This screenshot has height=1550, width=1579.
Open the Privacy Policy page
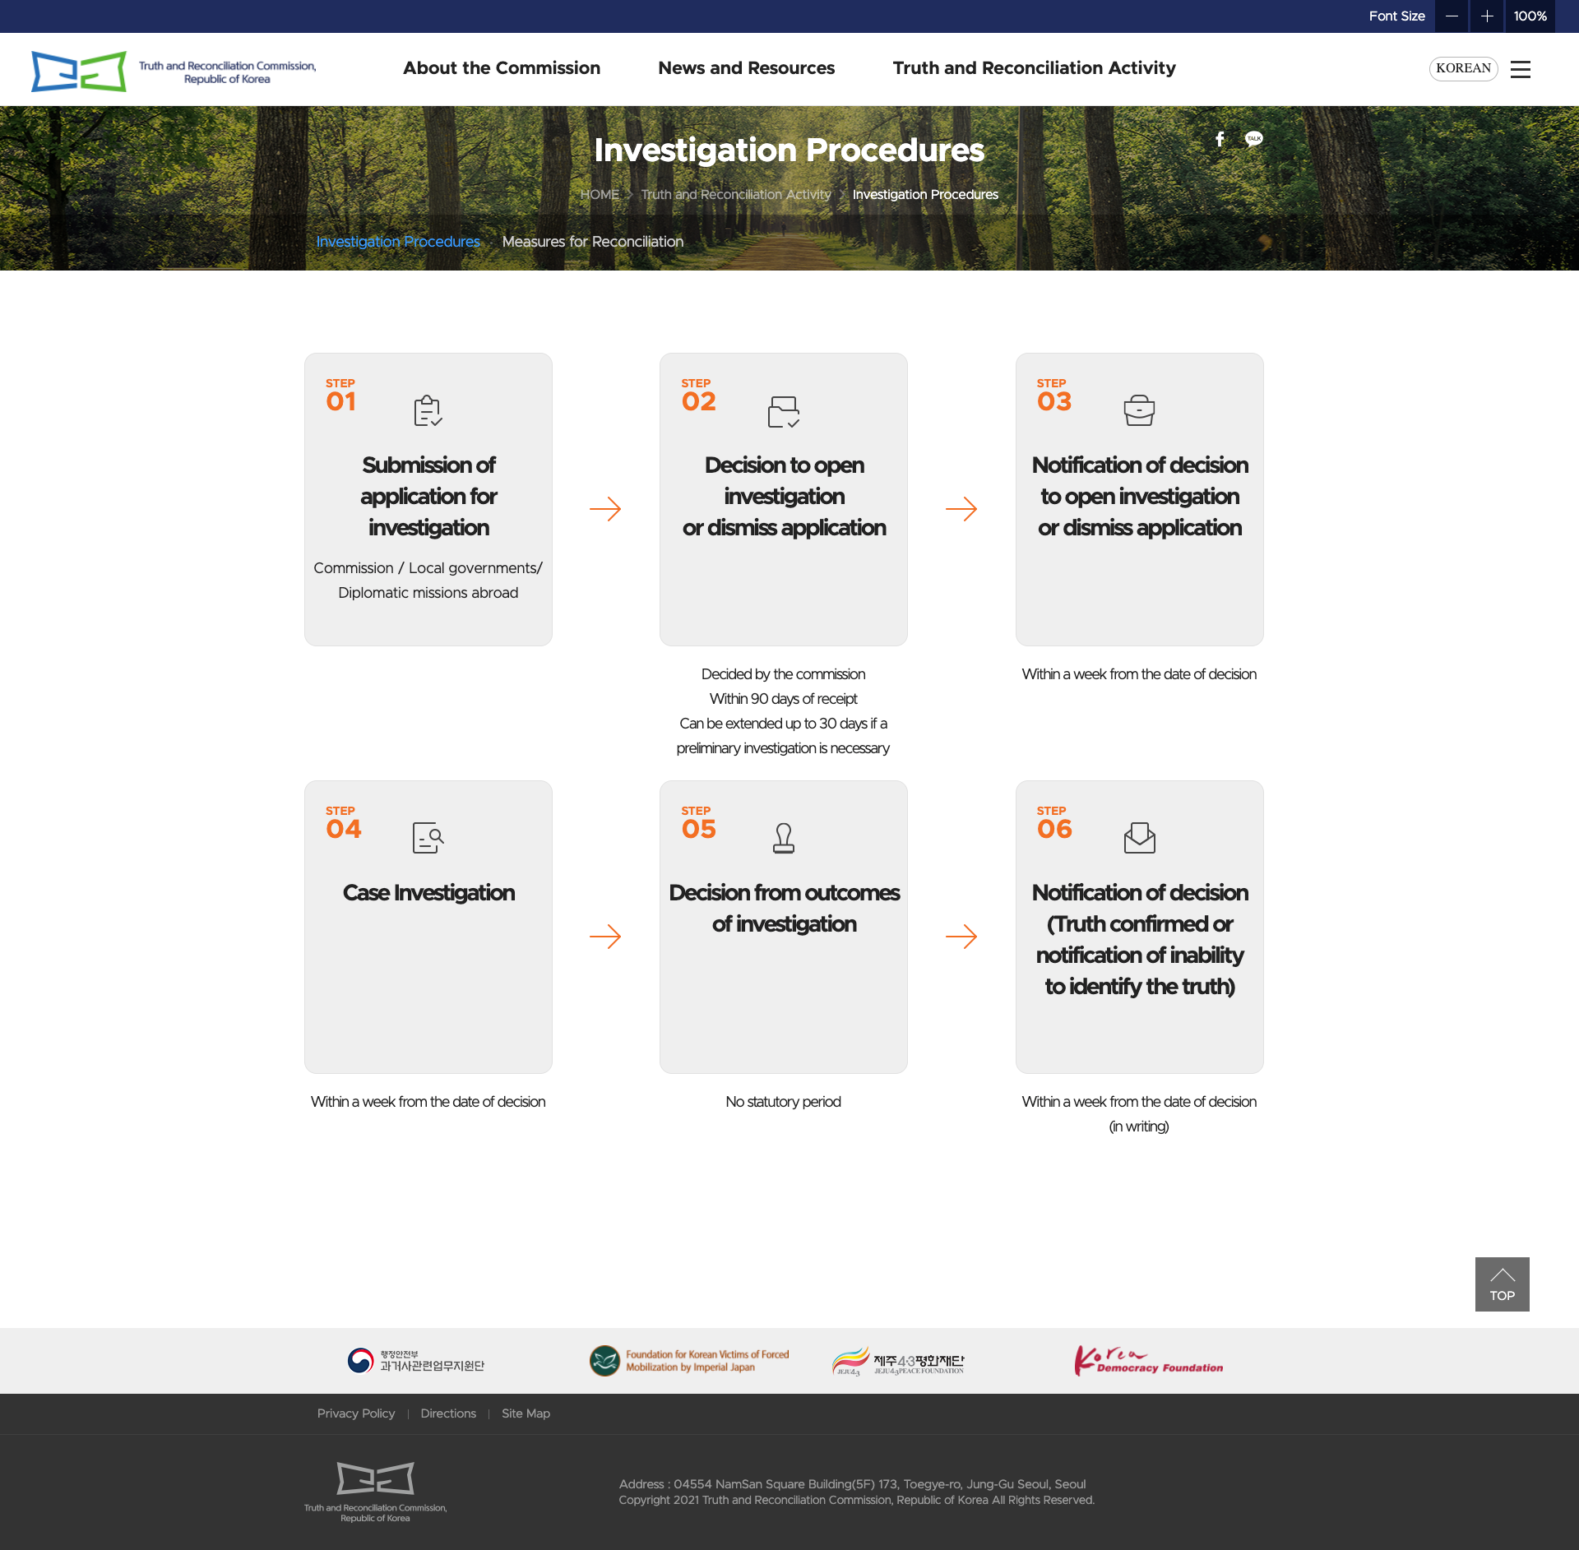click(x=355, y=1413)
